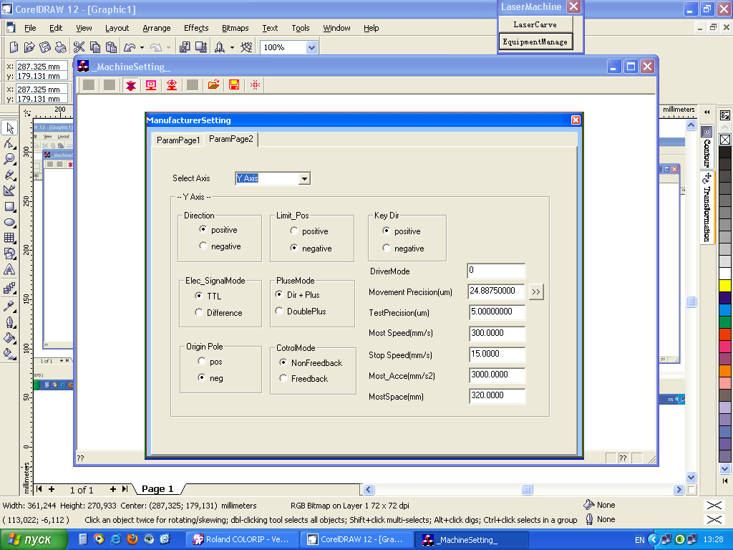This screenshot has height=550, width=733.
Task: Expand the zoom level 100% dropdown
Action: (311, 47)
